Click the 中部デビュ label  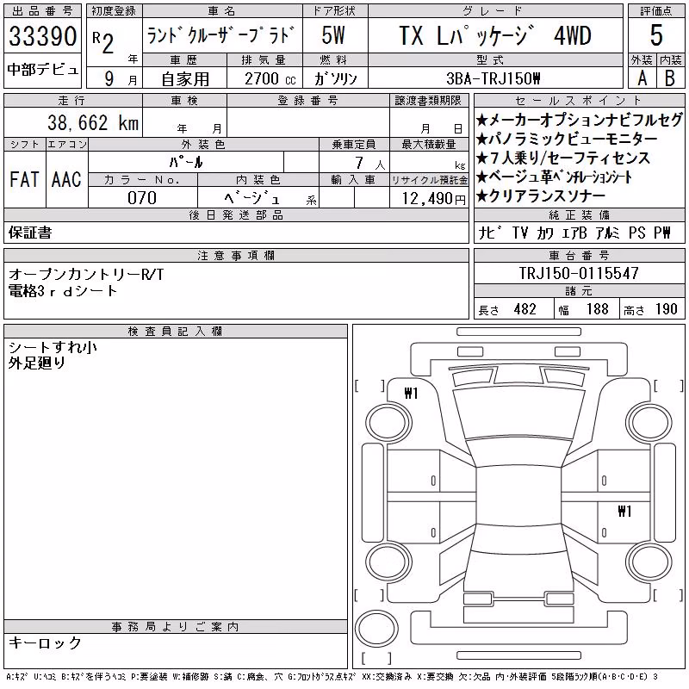click(42, 70)
